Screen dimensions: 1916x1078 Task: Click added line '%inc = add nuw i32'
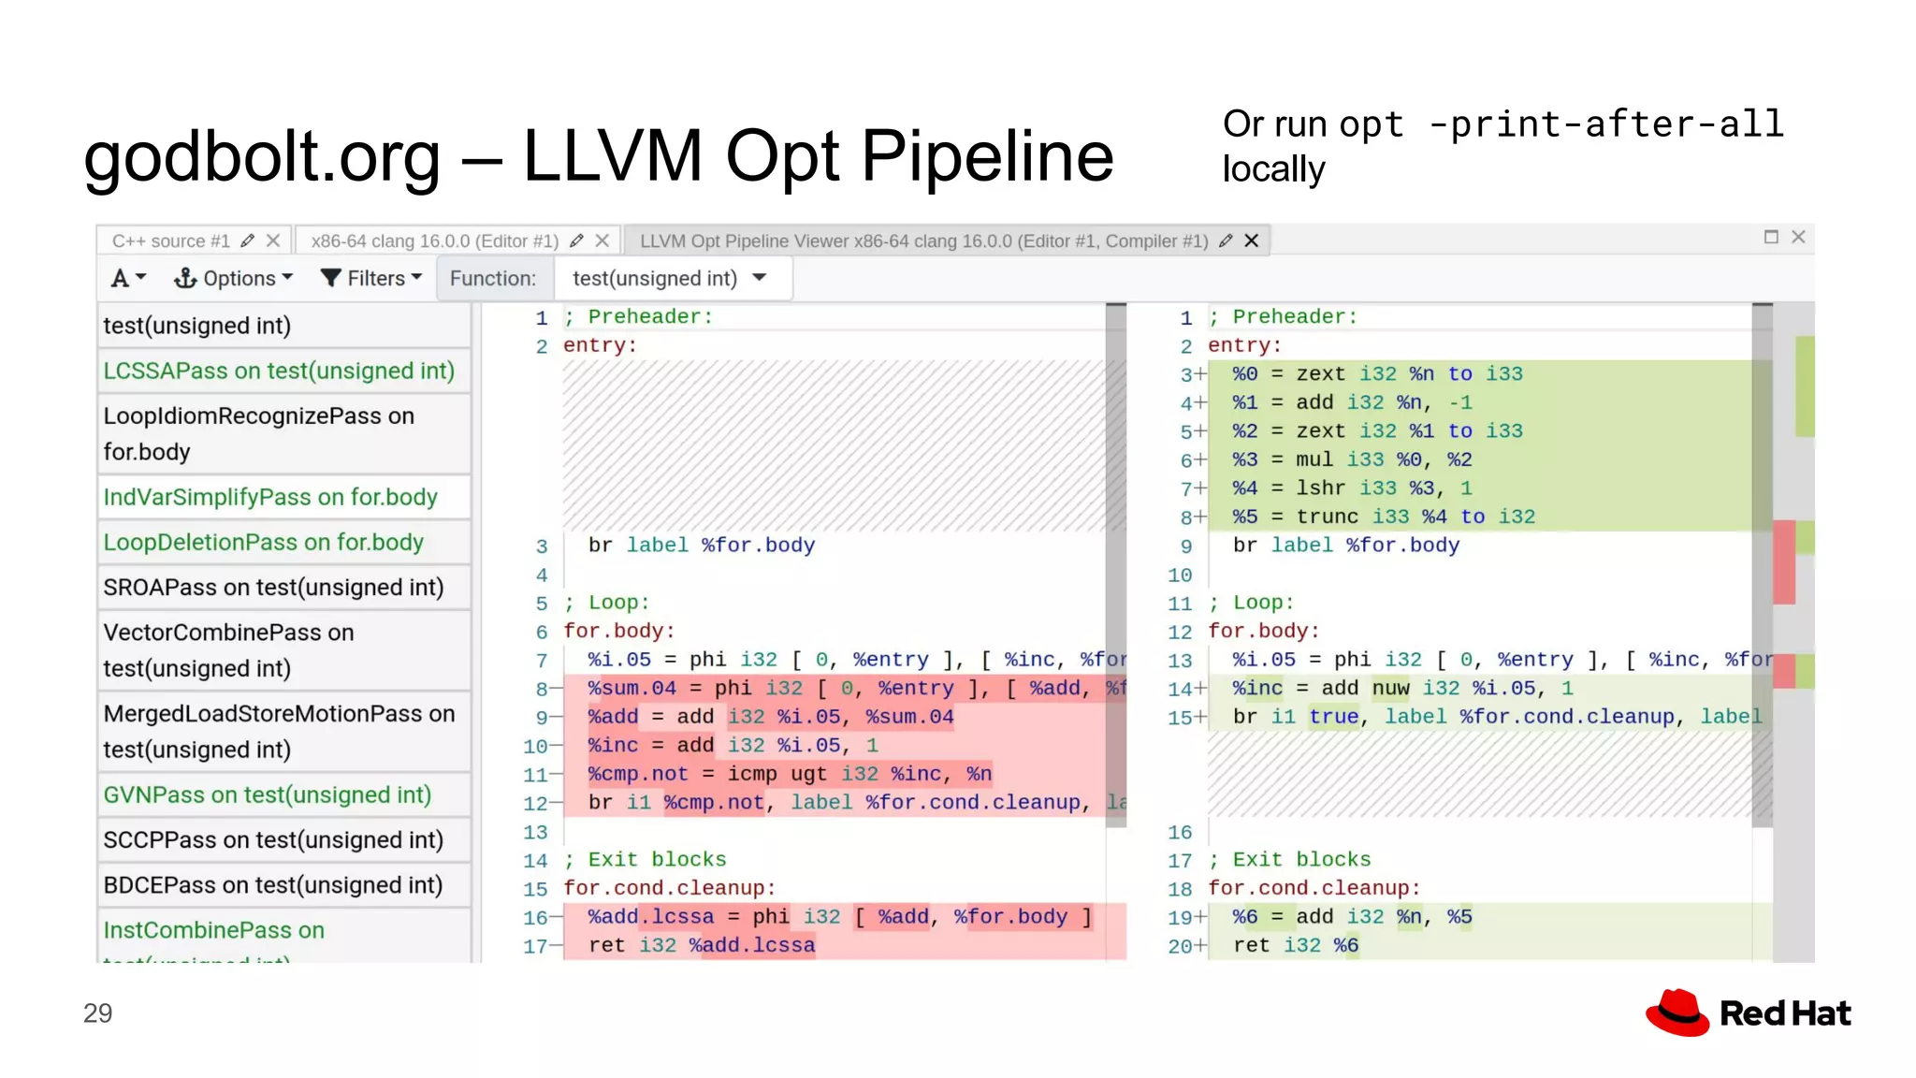[x=1489, y=688]
